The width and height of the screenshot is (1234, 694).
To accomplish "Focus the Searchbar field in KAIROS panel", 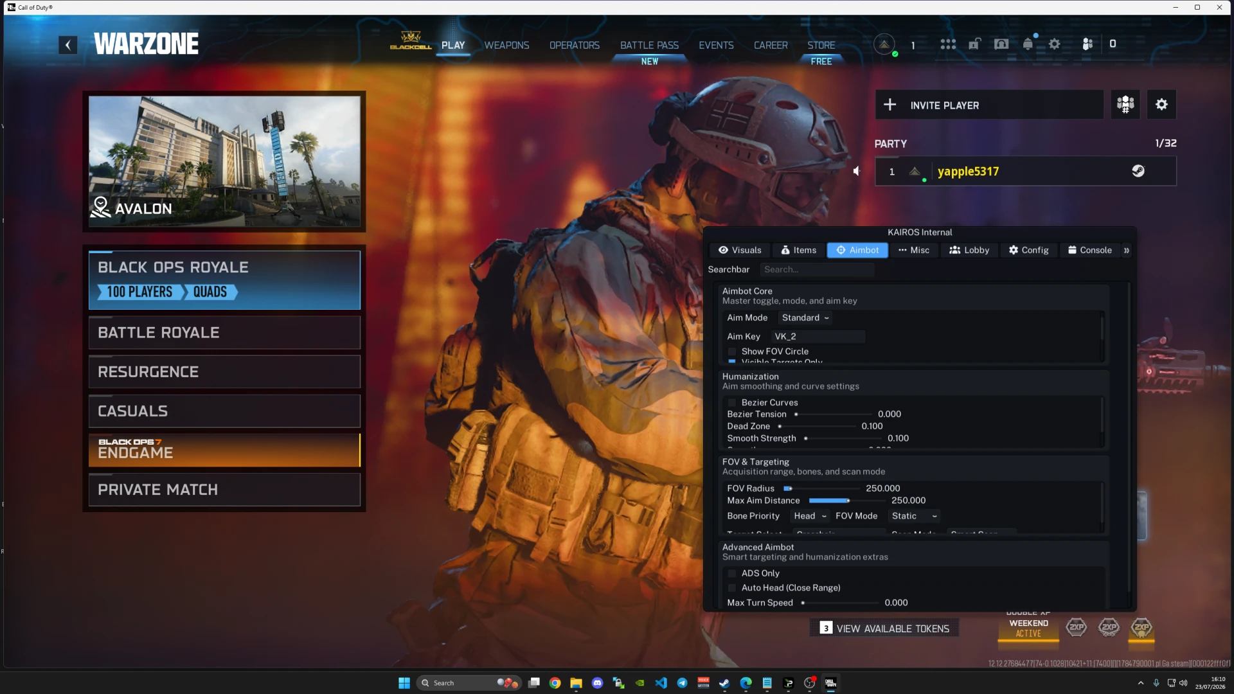I will (817, 270).
